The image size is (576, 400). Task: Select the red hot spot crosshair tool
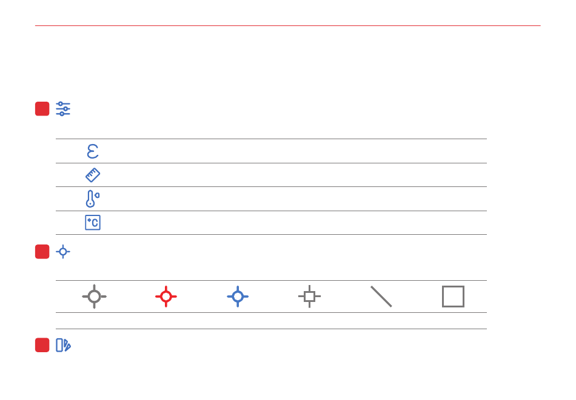tap(166, 297)
